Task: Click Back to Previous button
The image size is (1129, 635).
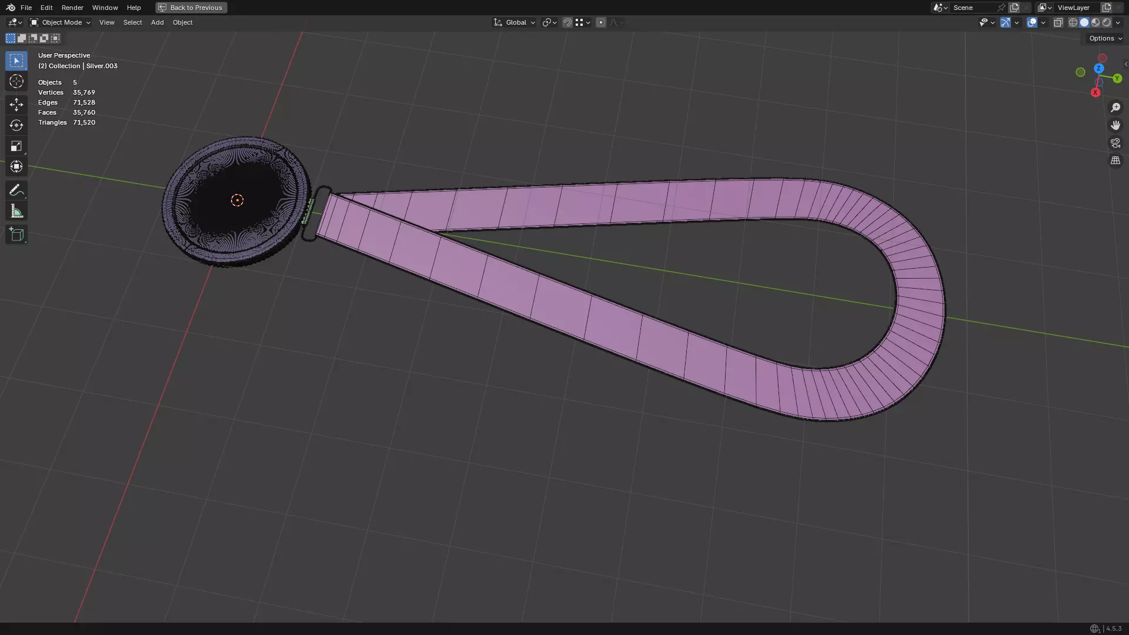Action: pos(191,8)
